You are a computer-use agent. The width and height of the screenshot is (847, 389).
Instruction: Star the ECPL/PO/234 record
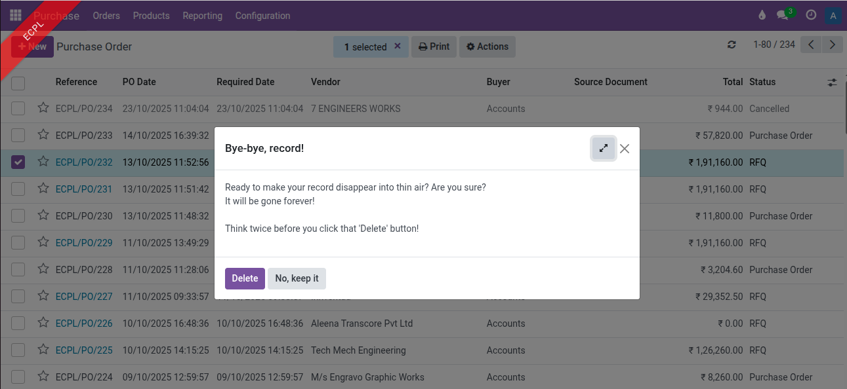[x=43, y=108]
